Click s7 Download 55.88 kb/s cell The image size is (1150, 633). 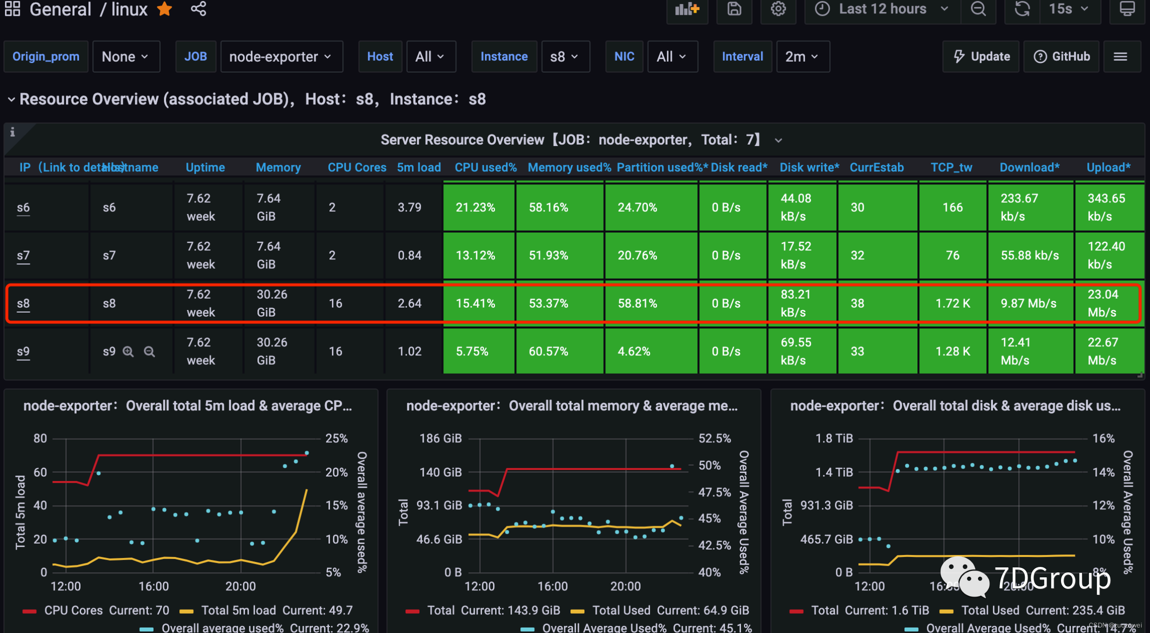coord(1031,255)
